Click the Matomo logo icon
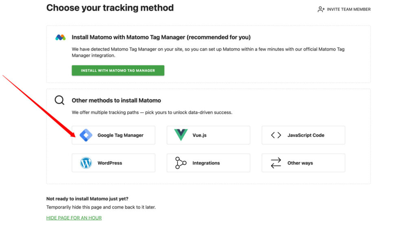The image size is (417, 228). [60, 37]
